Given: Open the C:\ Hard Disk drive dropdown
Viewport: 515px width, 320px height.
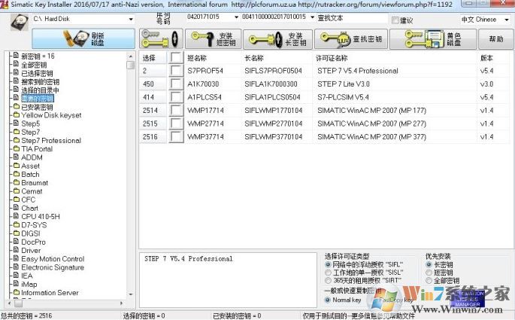Looking at the screenshot, I should [x=125, y=19].
